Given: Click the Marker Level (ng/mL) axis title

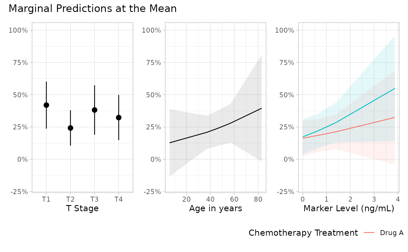Looking at the screenshot, I should pos(349,208).
